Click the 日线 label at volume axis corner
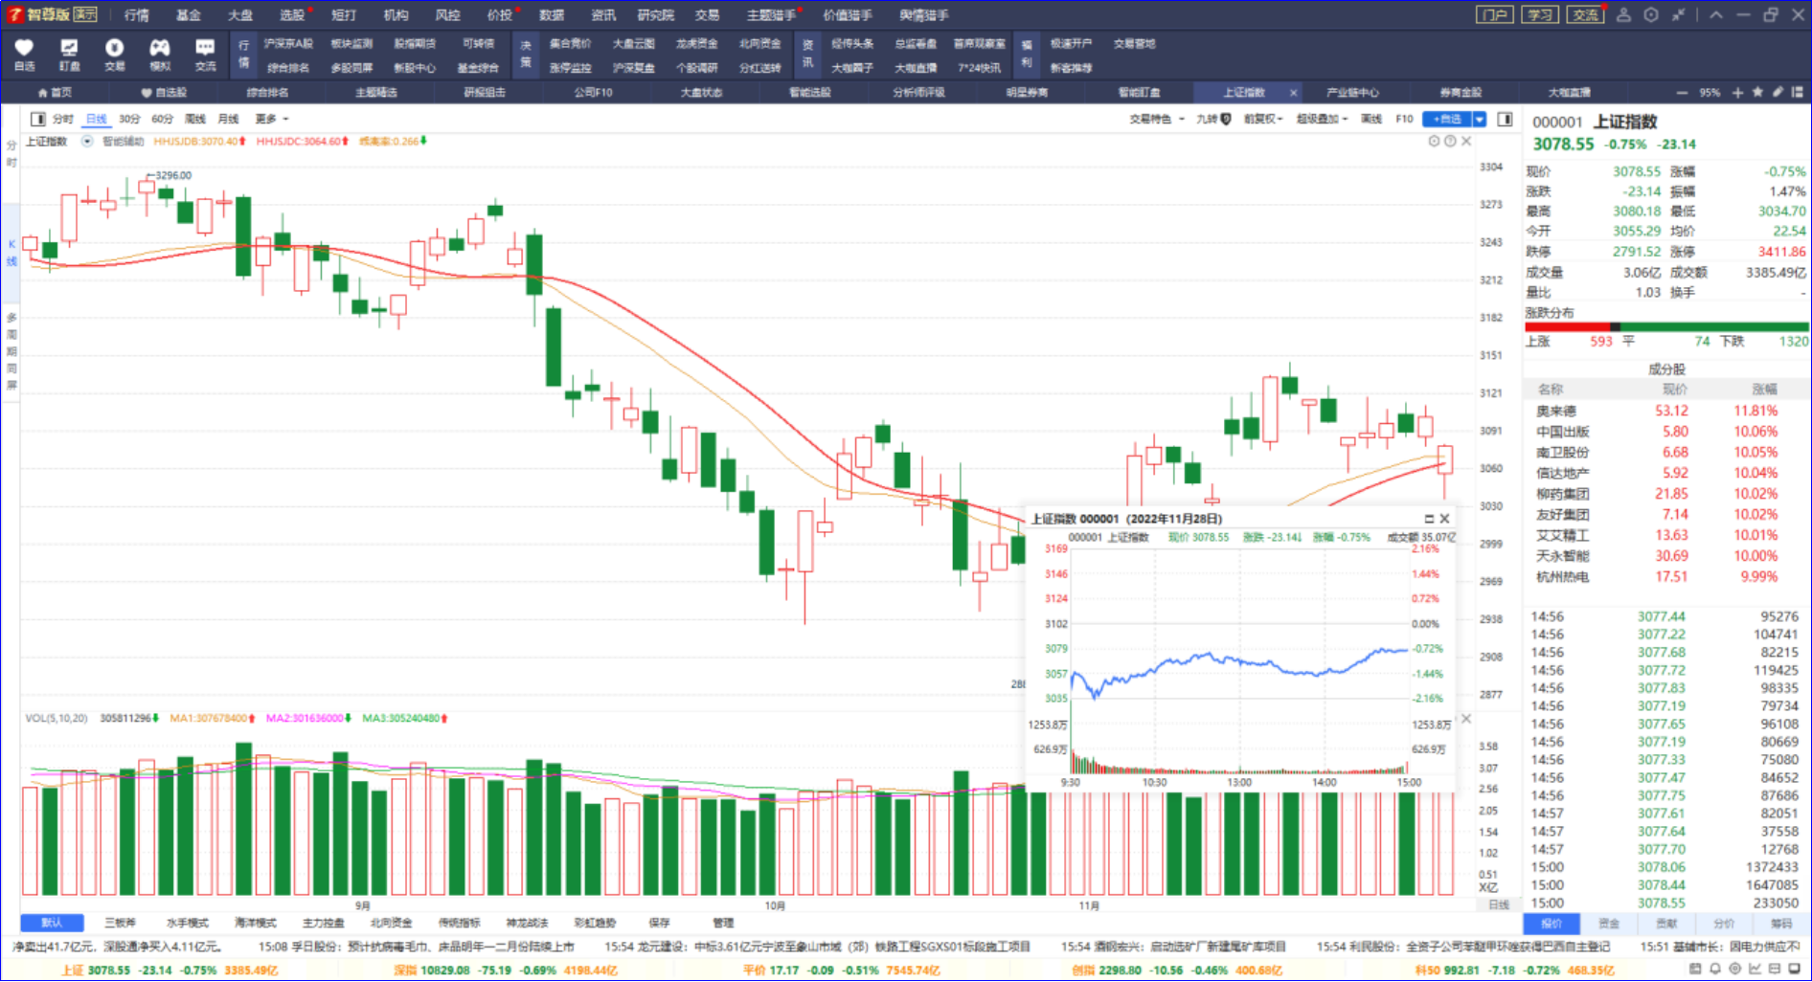The image size is (1812, 982). pyautogui.click(x=1498, y=904)
